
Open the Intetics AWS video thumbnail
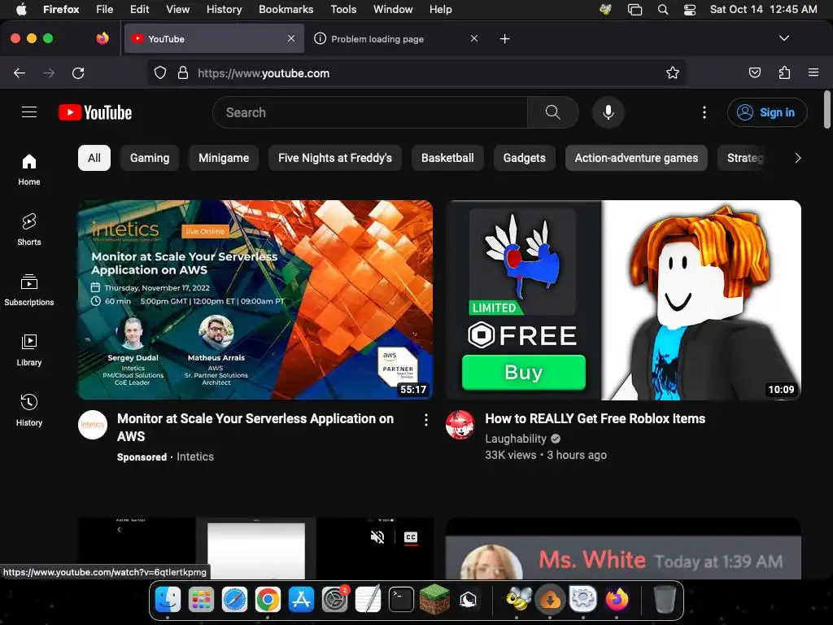pos(255,299)
